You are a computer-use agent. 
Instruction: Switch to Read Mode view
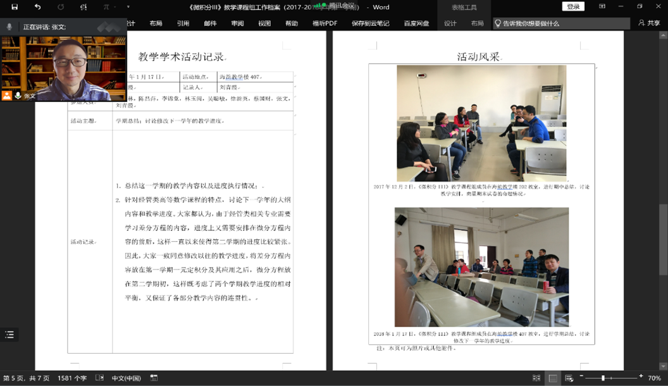pyautogui.click(x=536, y=378)
